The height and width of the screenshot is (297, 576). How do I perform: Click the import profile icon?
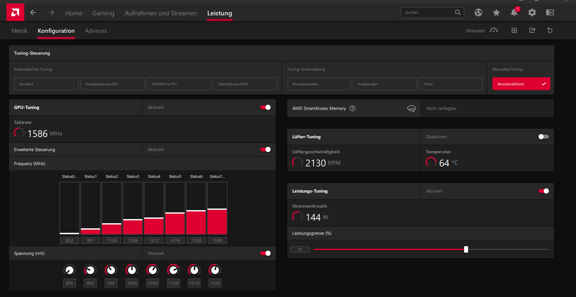pos(514,30)
